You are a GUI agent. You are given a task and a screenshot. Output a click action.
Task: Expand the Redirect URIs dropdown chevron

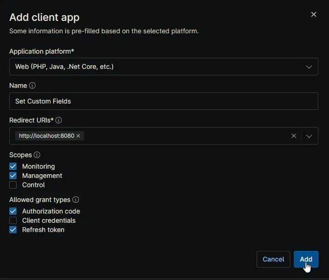309,136
